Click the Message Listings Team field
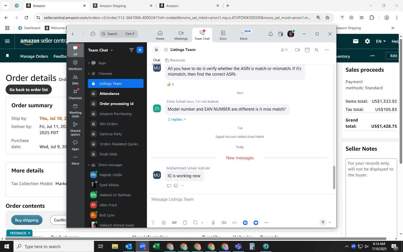 (241, 199)
